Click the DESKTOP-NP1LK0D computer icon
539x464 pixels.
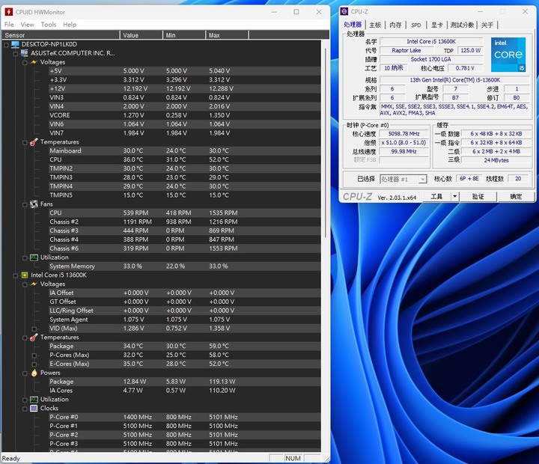(x=15, y=44)
